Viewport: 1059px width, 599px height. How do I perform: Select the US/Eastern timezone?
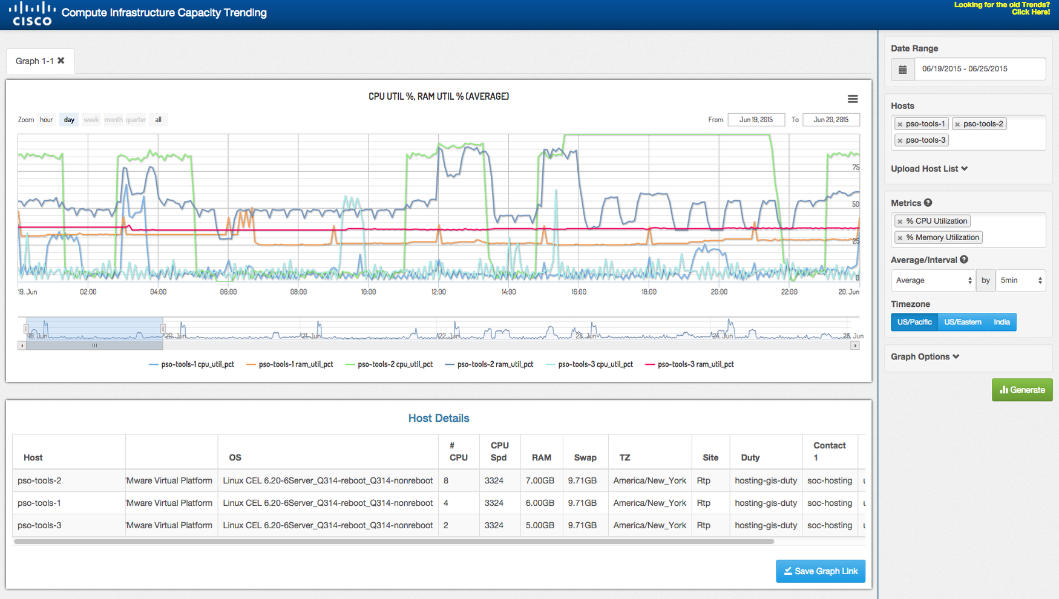point(962,322)
